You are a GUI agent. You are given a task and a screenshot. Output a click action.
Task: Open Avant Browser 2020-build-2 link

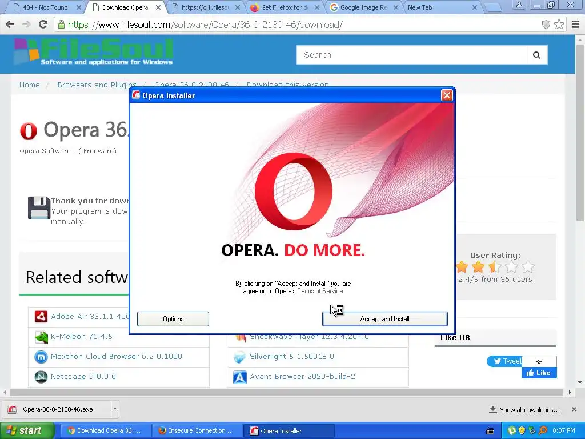pyautogui.click(x=302, y=376)
